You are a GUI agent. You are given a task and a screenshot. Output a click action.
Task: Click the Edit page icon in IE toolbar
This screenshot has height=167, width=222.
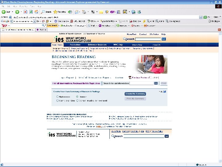93,12
